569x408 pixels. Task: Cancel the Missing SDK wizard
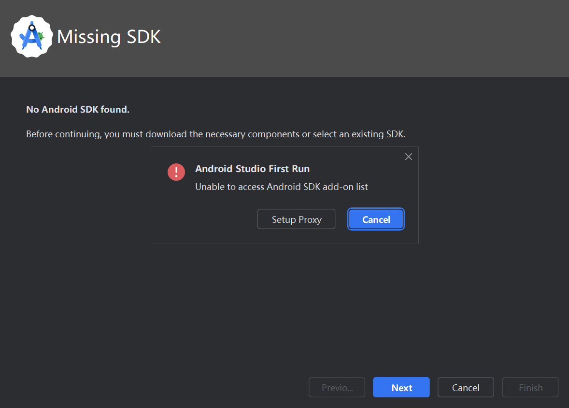[466, 387]
